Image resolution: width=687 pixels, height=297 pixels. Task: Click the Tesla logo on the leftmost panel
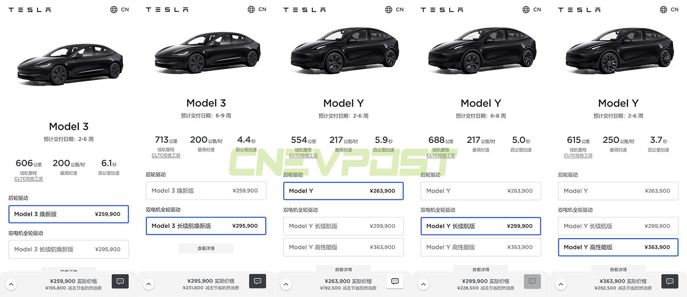pos(29,9)
